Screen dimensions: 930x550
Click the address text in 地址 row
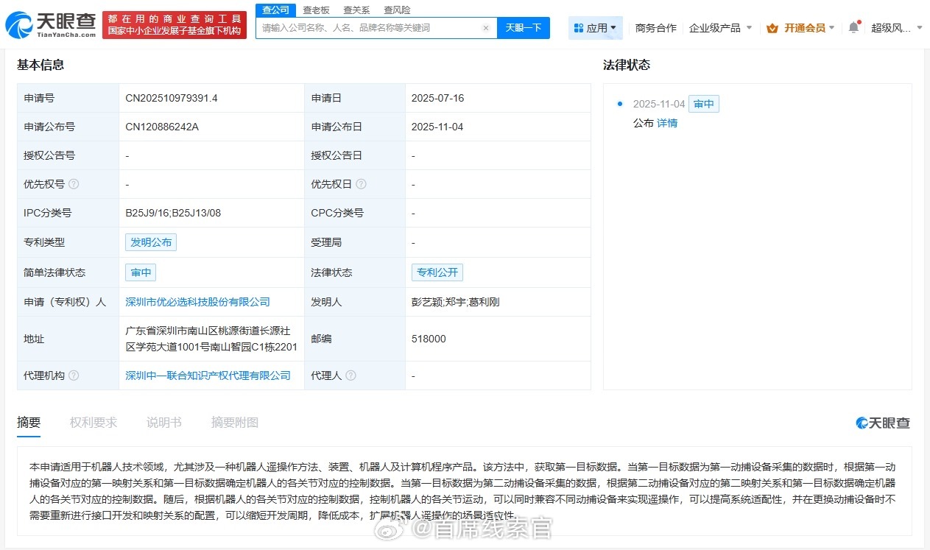point(211,339)
